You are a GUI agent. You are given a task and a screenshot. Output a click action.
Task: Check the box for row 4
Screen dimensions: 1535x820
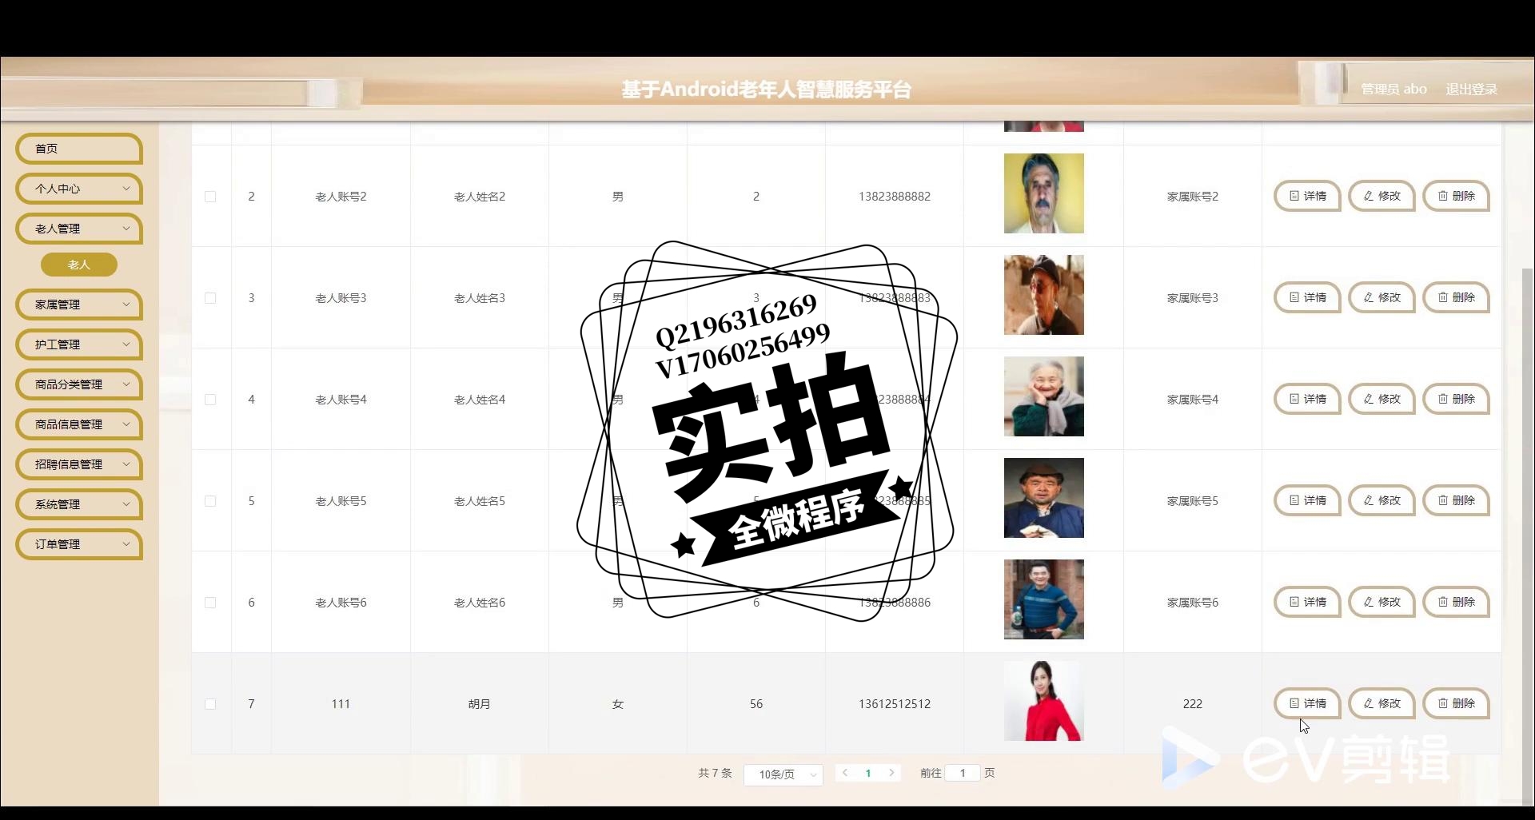pyautogui.click(x=210, y=400)
